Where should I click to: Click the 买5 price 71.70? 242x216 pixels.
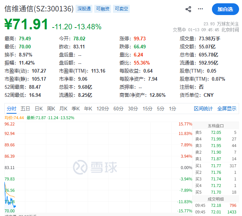[x=216, y=192]
